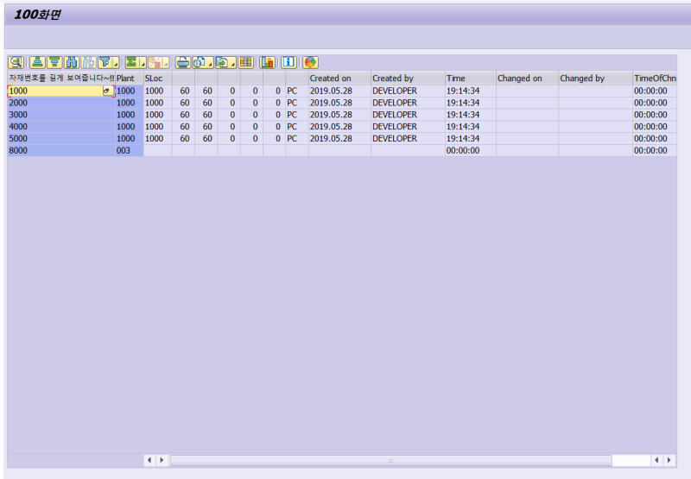This screenshot has width=691, height=479.
Task: Open the search help button in the 1000 field
Action: pyautogui.click(x=107, y=91)
